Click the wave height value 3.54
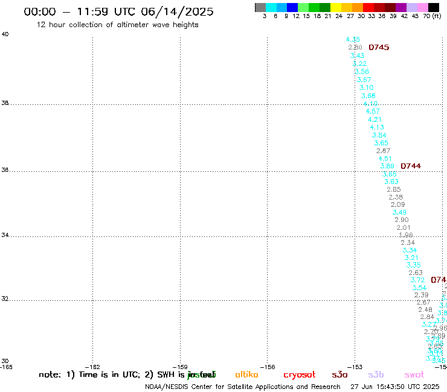This screenshot has width=447, height=392. pos(419,288)
